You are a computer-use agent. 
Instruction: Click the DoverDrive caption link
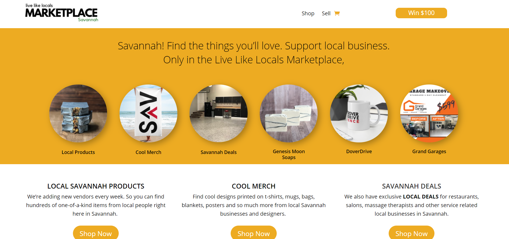[359, 151]
